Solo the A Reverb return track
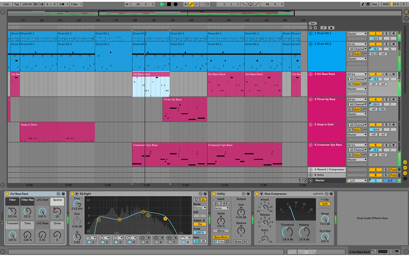Image resolution: width=409 pixels, height=257 pixels. [386, 170]
